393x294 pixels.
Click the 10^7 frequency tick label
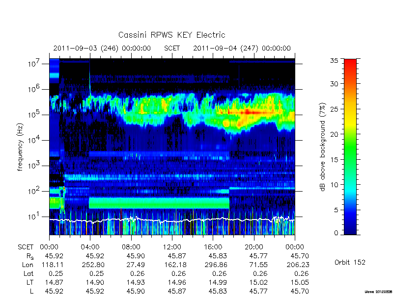click(x=34, y=63)
